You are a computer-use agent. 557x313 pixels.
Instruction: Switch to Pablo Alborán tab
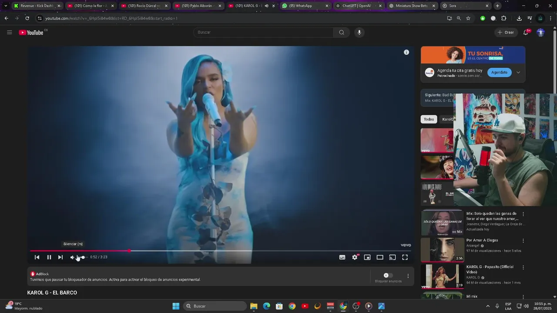coord(198,6)
